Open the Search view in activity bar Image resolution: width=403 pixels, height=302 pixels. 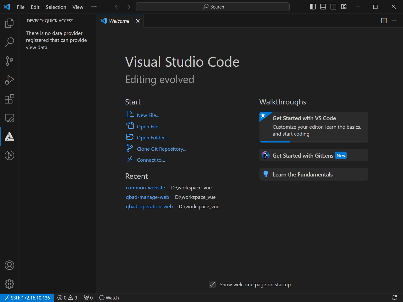[9, 42]
